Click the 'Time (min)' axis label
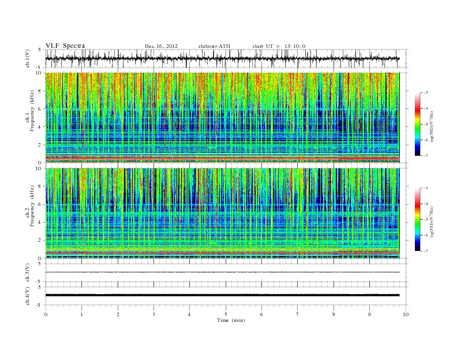 click(x=231, y=320)
